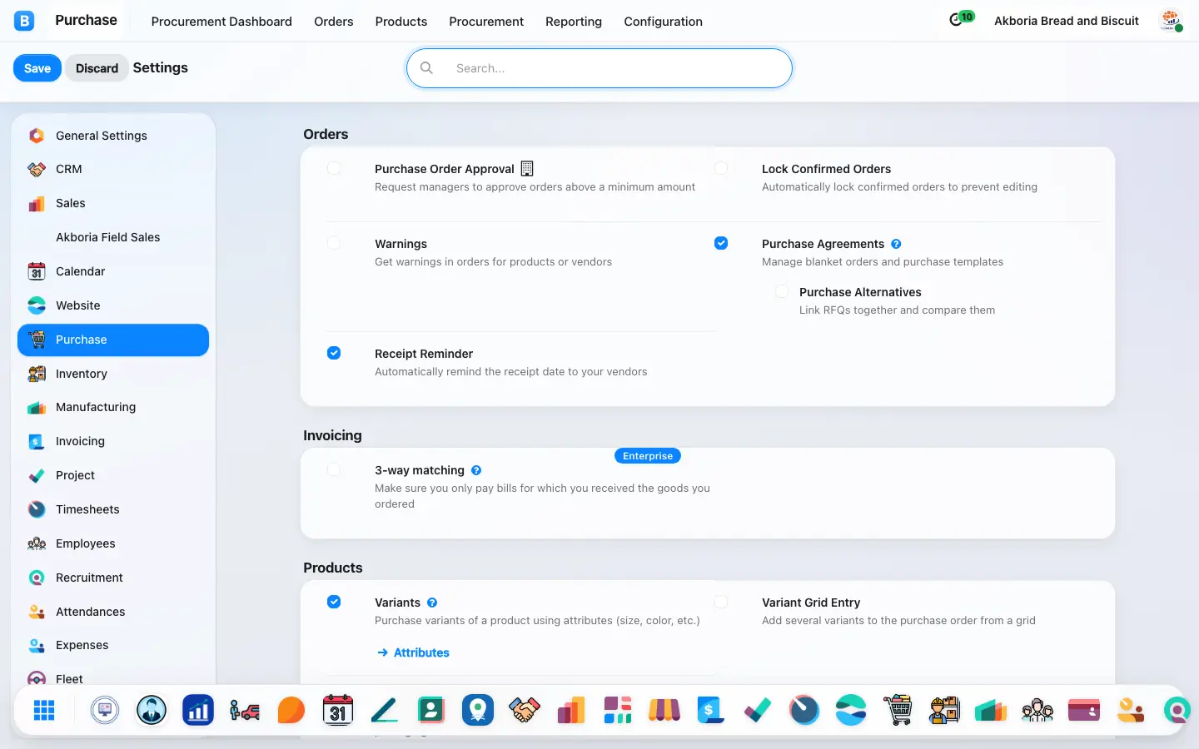Click the help icon next to Variants
The height and width of the screenshot is (749, 1199).
432,603
